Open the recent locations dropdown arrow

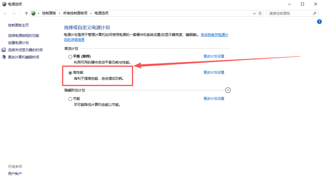tap(20, 13)
